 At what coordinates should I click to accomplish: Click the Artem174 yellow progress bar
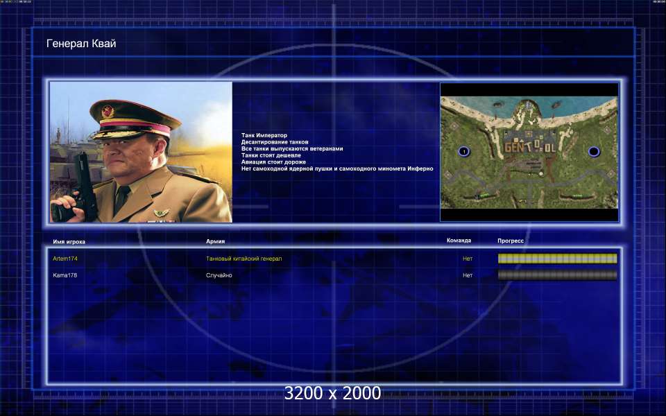pos(557,259)
